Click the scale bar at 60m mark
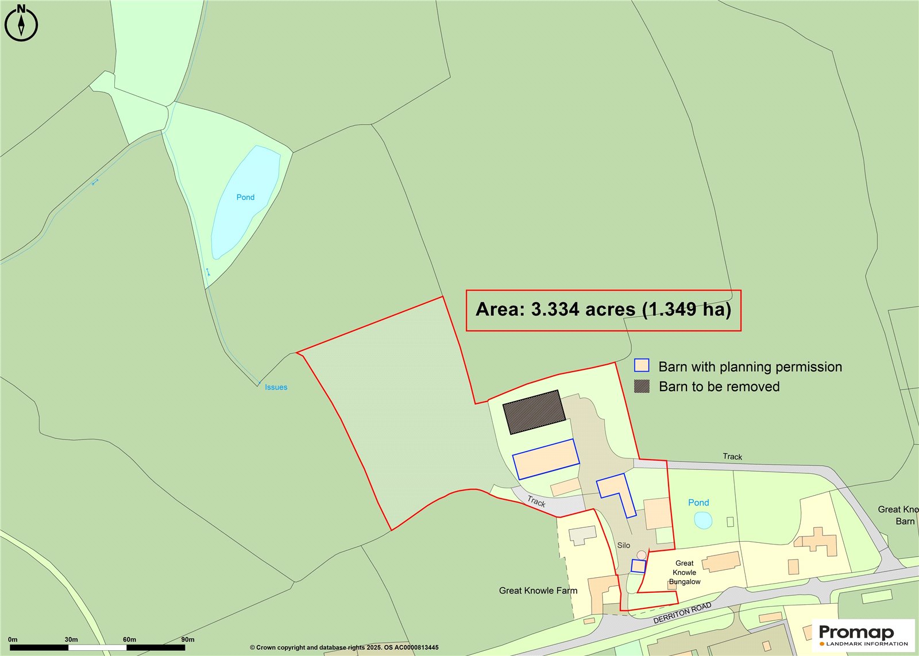Viewport: 919px width, 656px height. (x=128, y=647)
